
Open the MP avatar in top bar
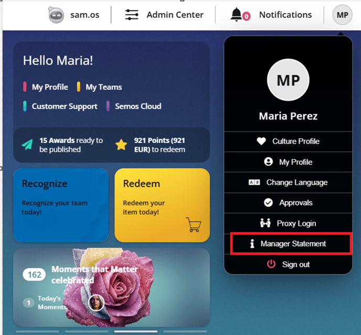[x=342, y=15]
